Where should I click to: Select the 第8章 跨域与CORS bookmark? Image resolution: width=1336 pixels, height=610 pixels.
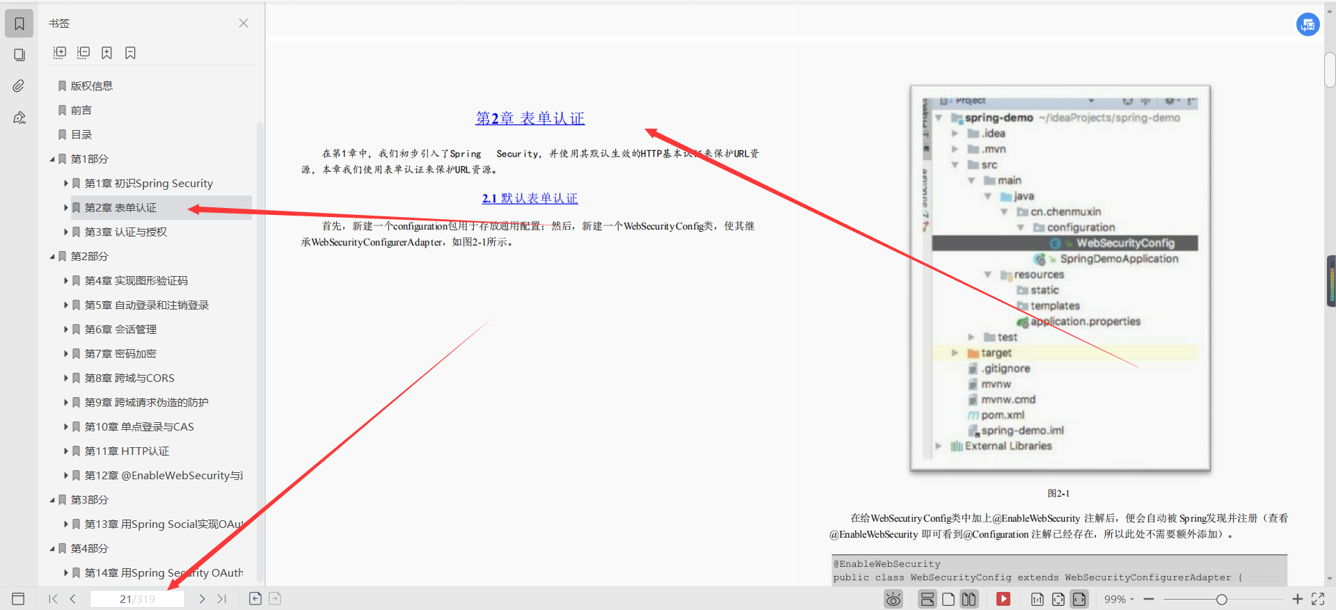point(129,378)
